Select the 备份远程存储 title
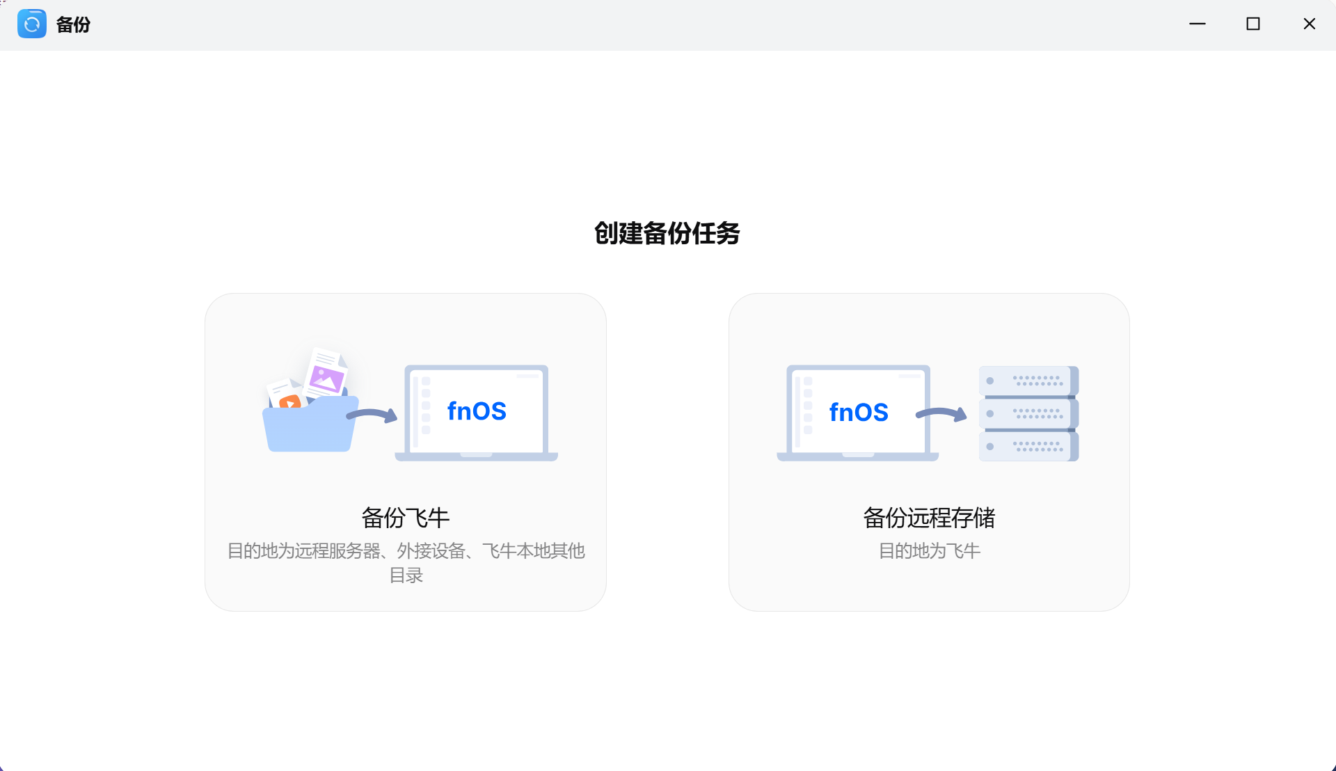Viewport: 1336px width, 771px height. coord(929,518)
